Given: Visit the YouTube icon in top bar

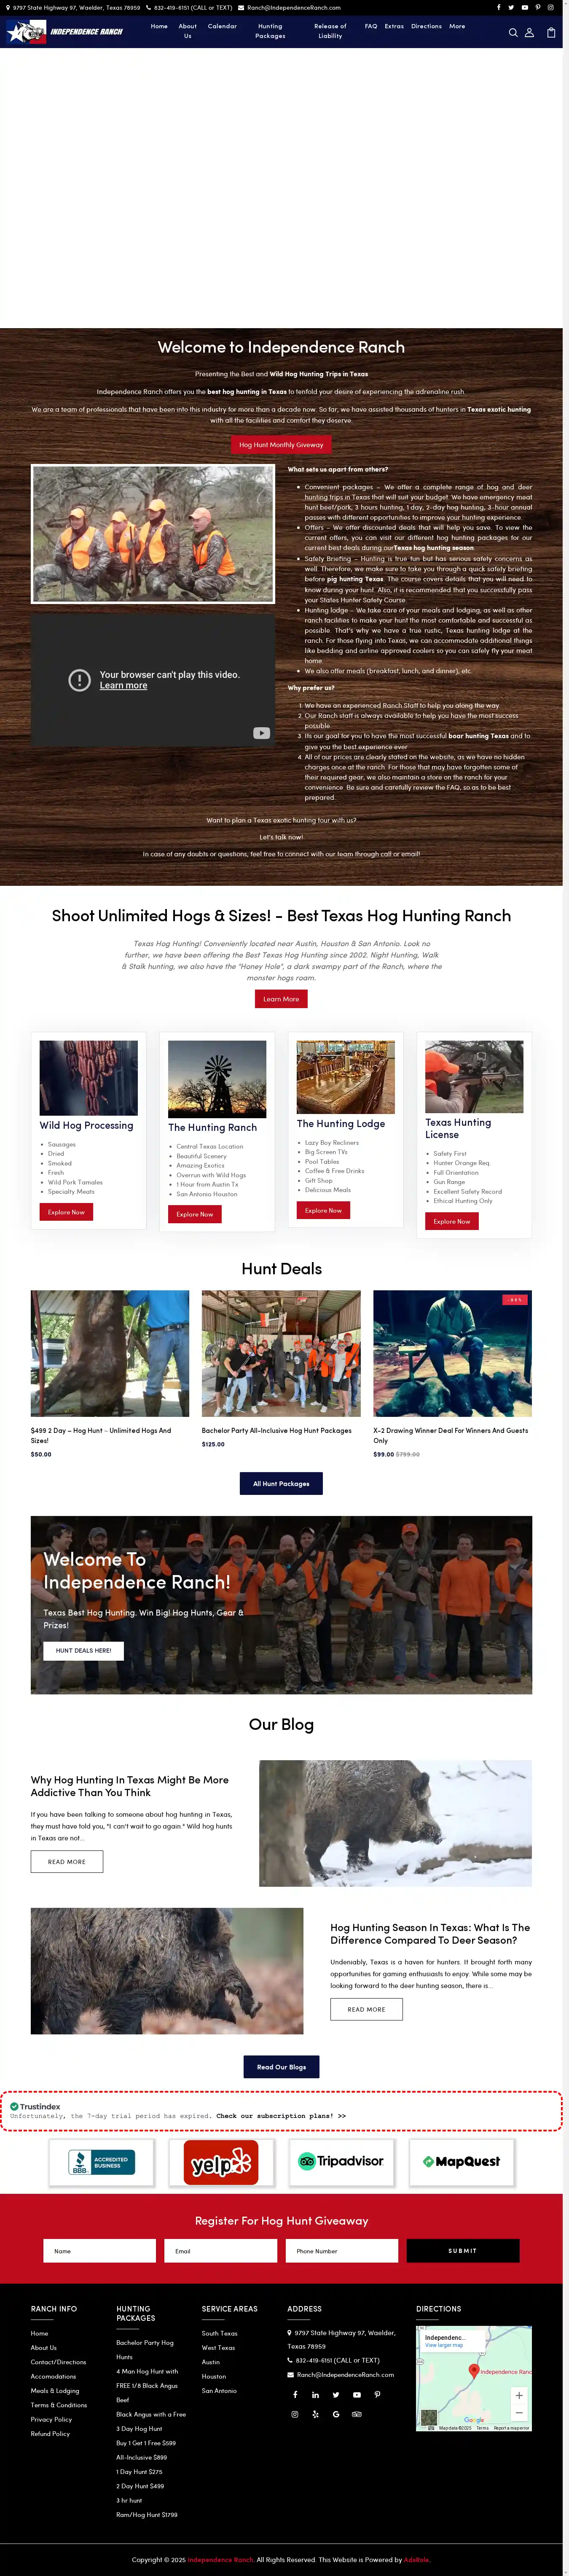Looking at the screenshot, I should [x=525, y=7].
